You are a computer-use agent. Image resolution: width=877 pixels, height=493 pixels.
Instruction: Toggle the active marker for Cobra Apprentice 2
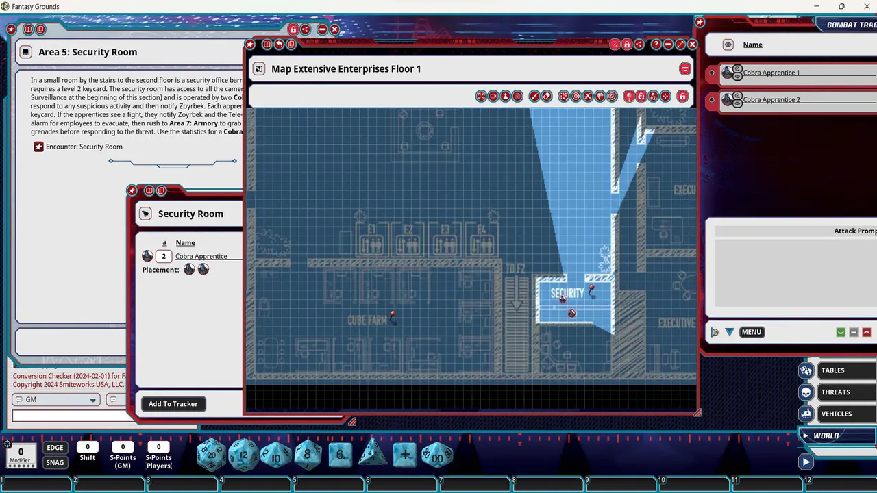pyautogui.click(x=712, y=100)
